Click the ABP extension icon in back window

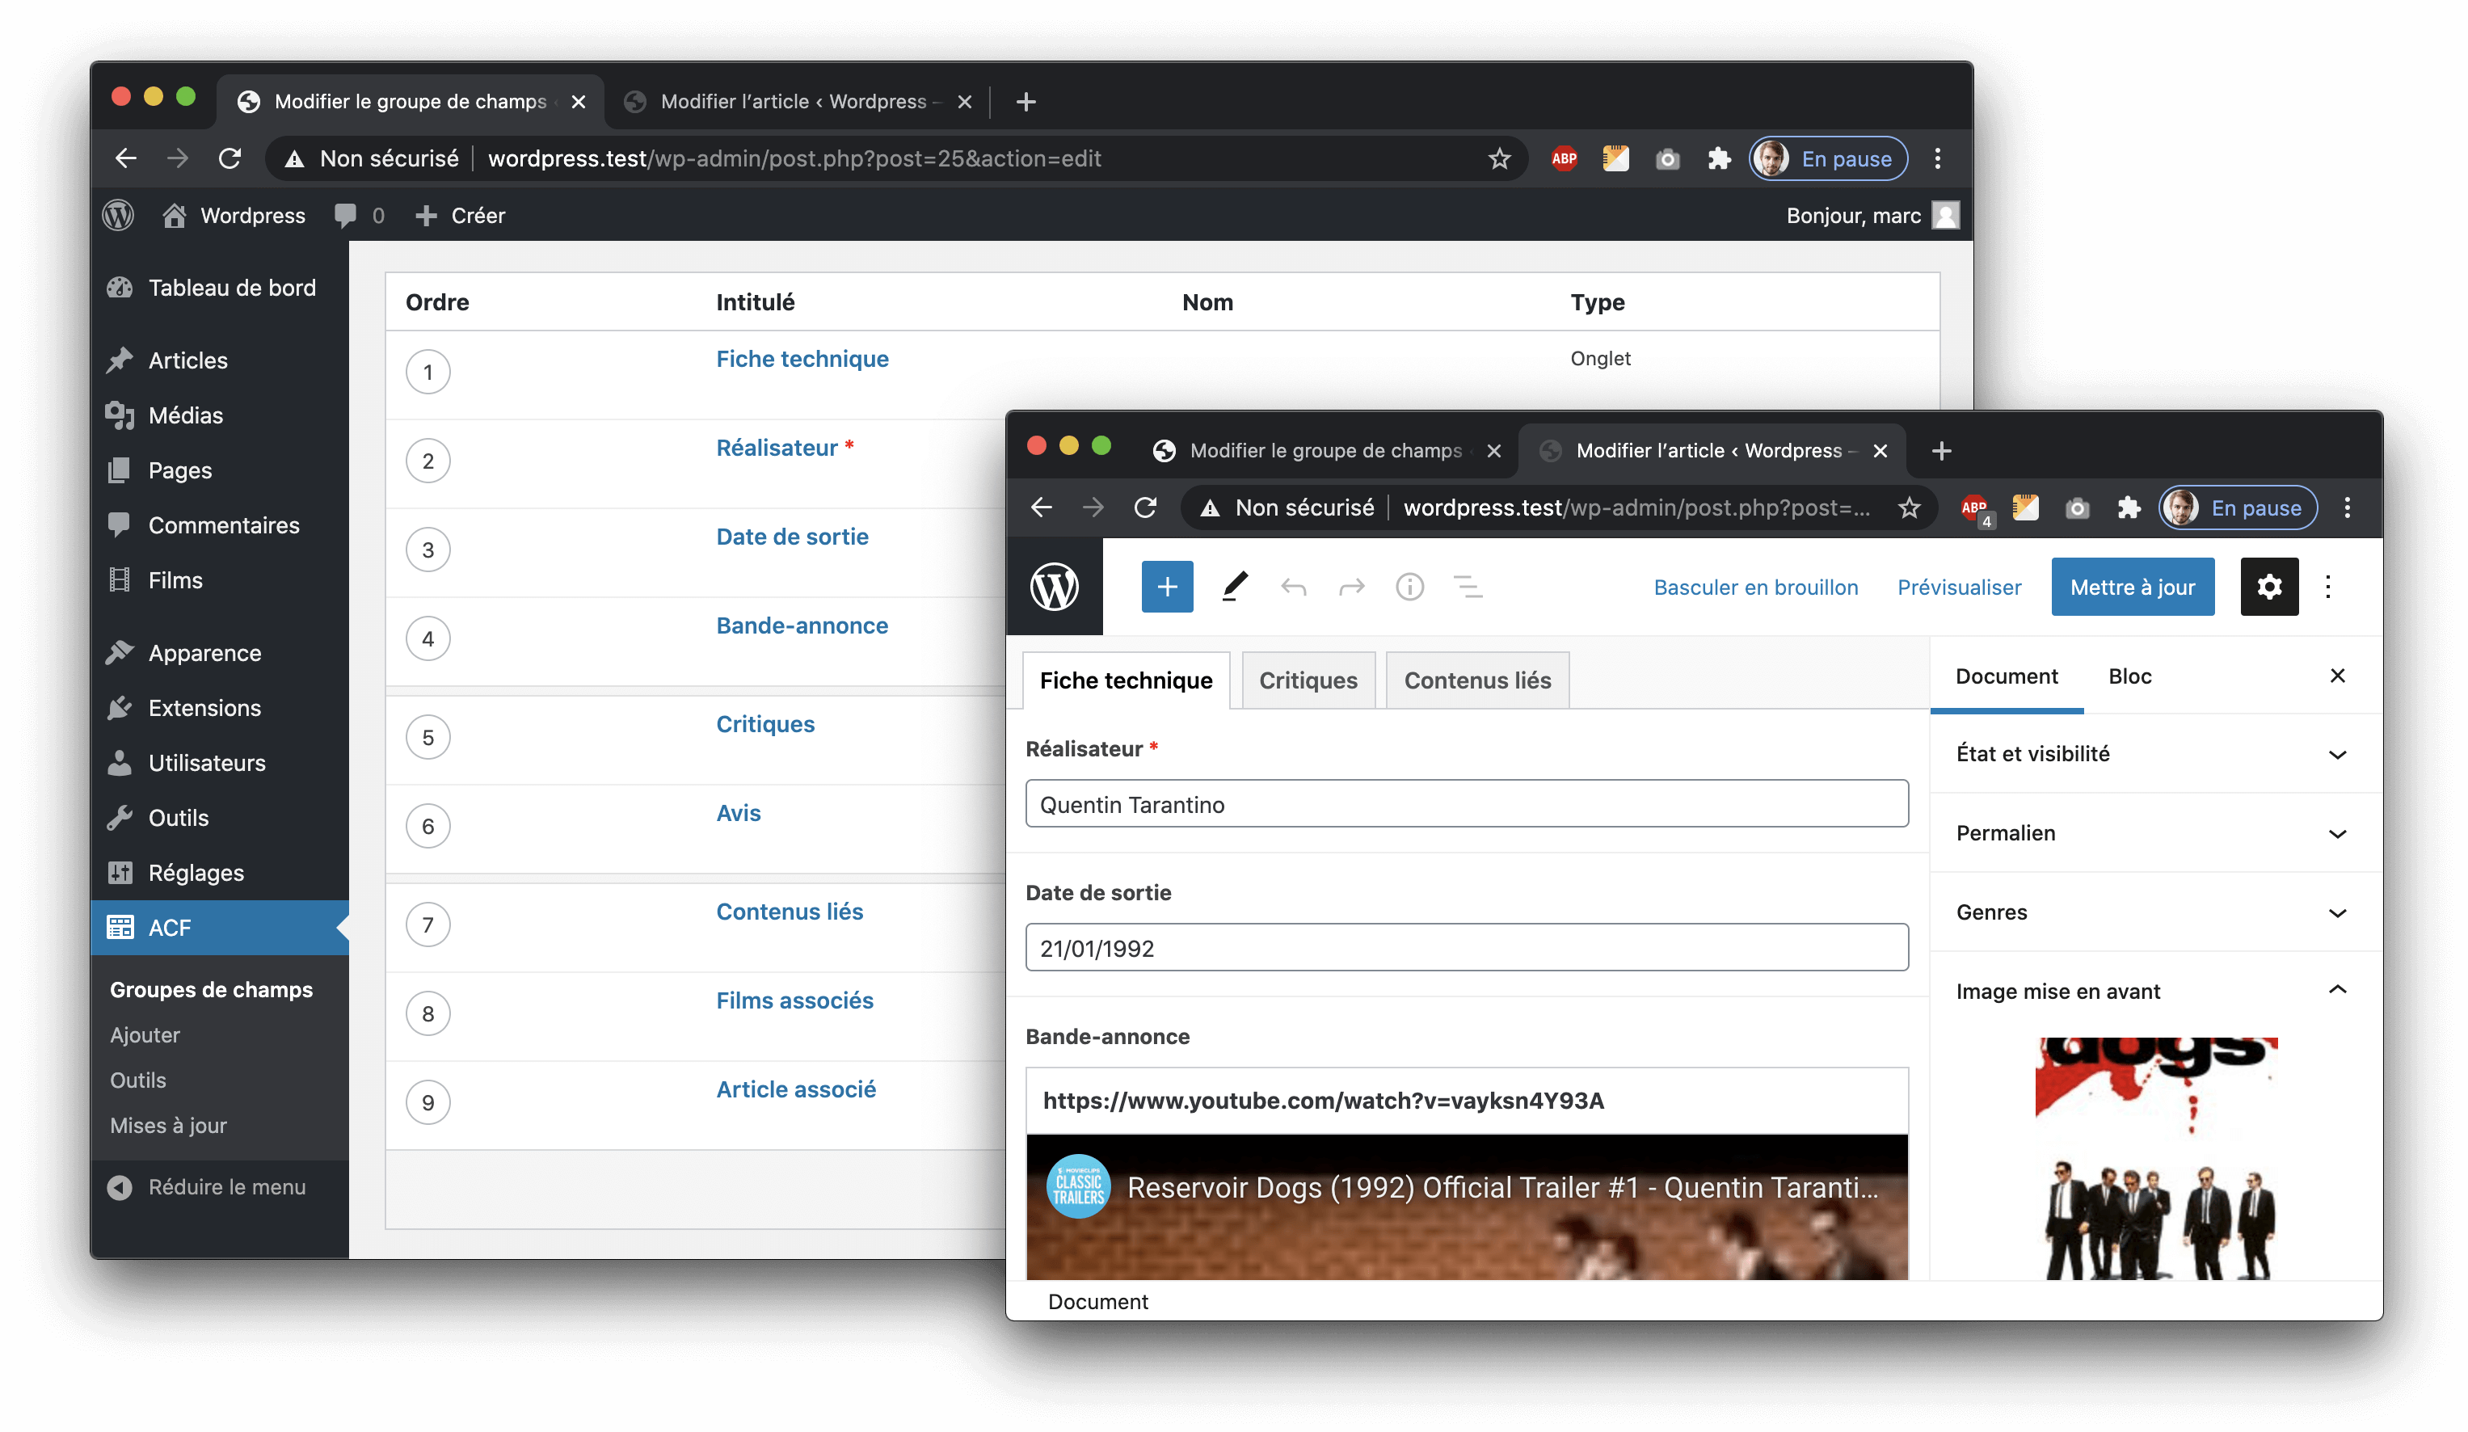(x=1563, y=158)
